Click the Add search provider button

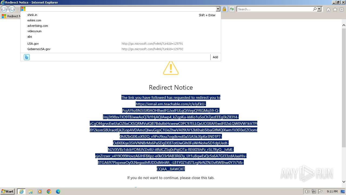[x=215, y=57]
